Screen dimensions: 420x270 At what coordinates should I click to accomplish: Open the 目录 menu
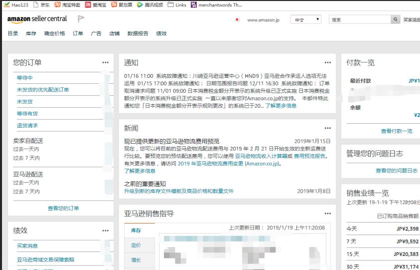click(x=13, y=33)
